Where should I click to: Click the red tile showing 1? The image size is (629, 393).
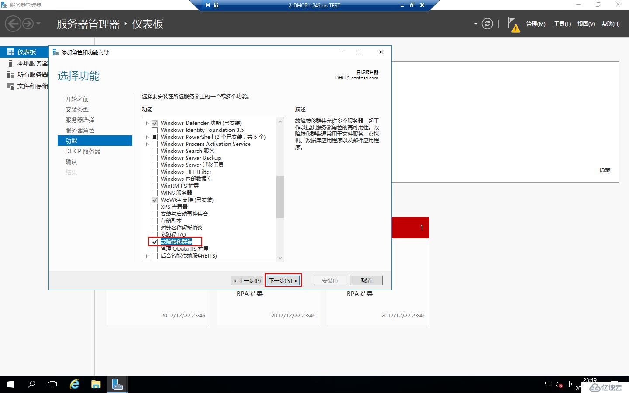click(x=410, y=228)
